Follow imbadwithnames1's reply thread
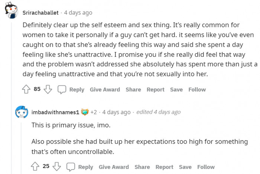 [x=206, y=167]
